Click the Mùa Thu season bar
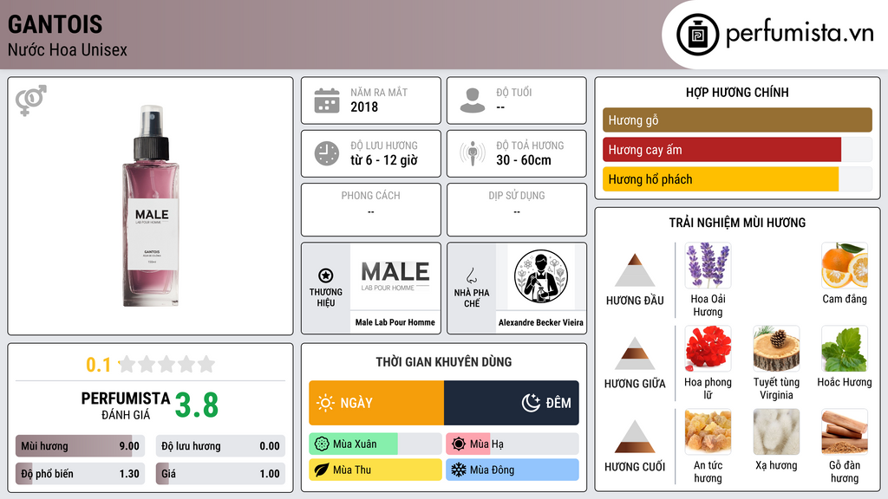888x499 pixels. pyautogui.click(x=375, y=470)
